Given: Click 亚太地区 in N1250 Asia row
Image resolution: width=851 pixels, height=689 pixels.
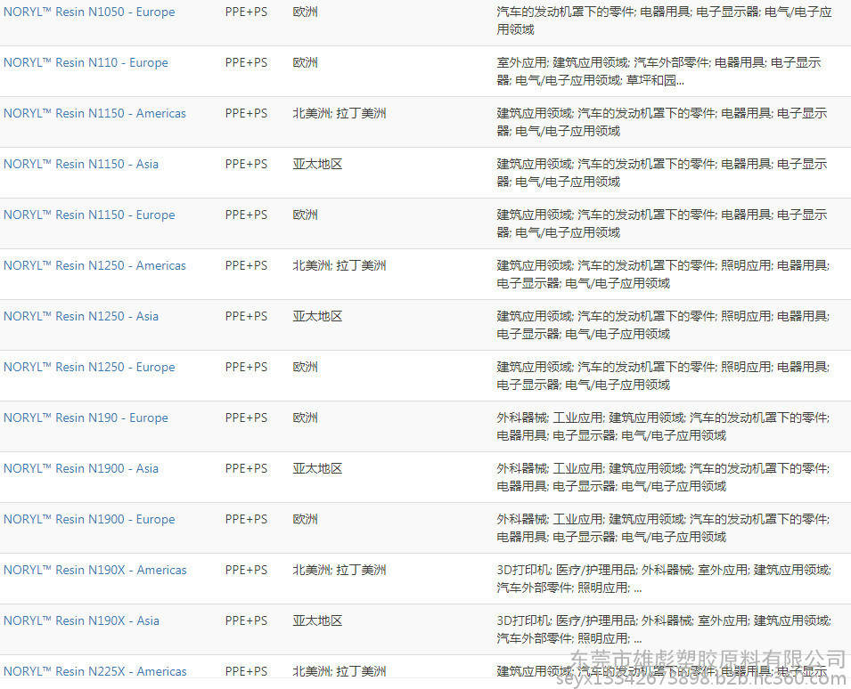Looking at the screenshot, I should [317, 317].
